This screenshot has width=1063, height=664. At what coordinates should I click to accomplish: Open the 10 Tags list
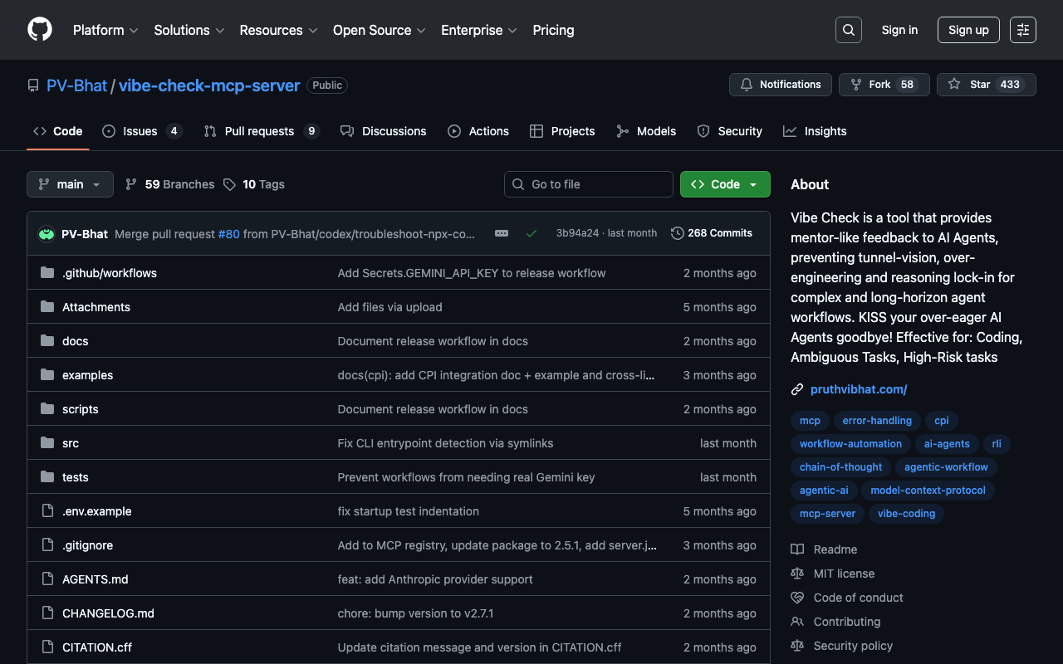click(254, 184)
